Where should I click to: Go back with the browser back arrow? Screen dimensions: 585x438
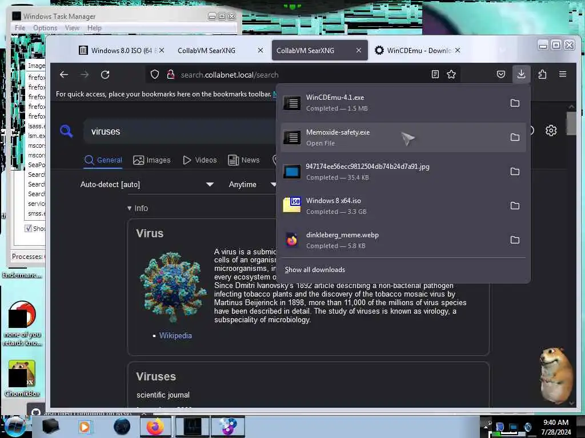64,75
